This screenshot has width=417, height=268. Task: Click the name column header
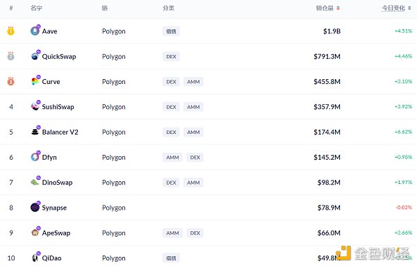[36, 8]
